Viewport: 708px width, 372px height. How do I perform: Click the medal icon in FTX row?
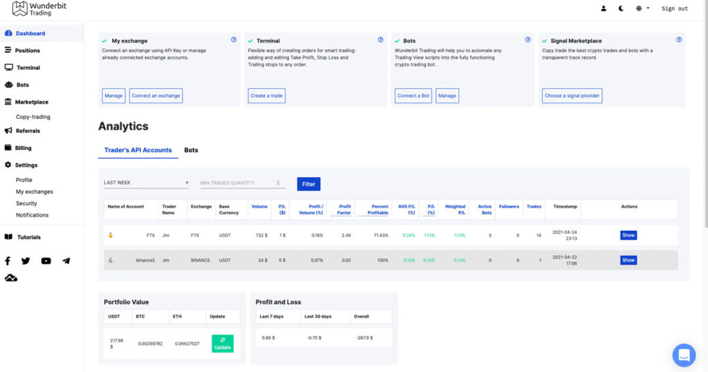pos(110,235)
